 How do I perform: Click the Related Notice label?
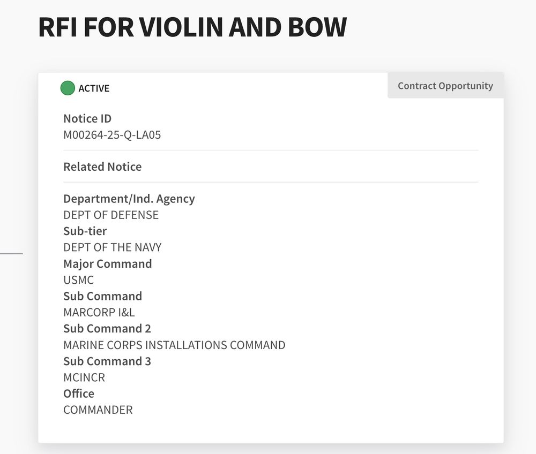click(102, 167)
